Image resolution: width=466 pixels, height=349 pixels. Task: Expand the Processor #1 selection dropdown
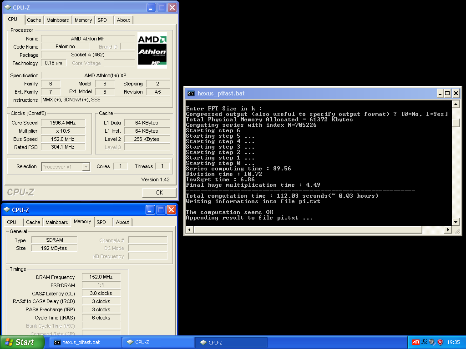point(86,167)
